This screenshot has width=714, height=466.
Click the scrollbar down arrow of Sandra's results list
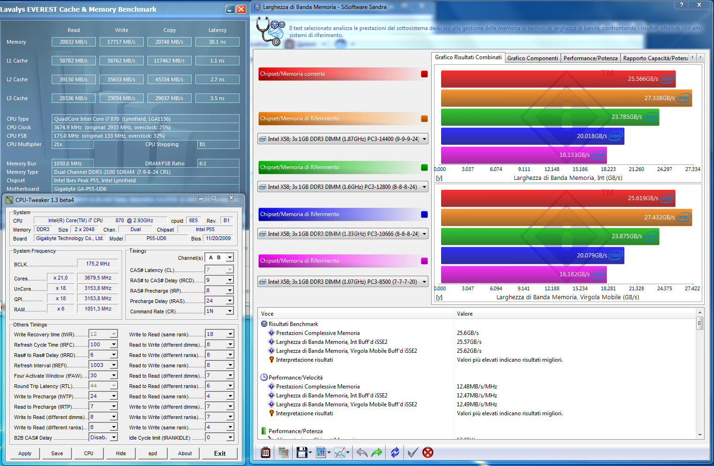[x=700, y=435]
